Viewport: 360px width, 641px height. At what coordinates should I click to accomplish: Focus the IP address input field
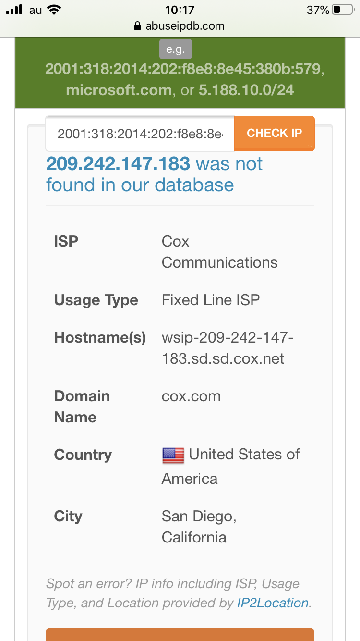click(x=140, y=134)
